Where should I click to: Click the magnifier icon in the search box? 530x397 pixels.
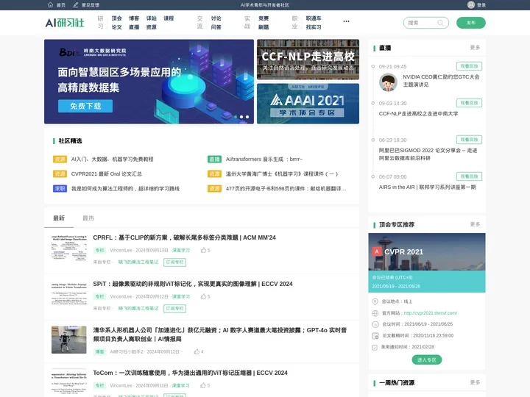tap(440, 23)
